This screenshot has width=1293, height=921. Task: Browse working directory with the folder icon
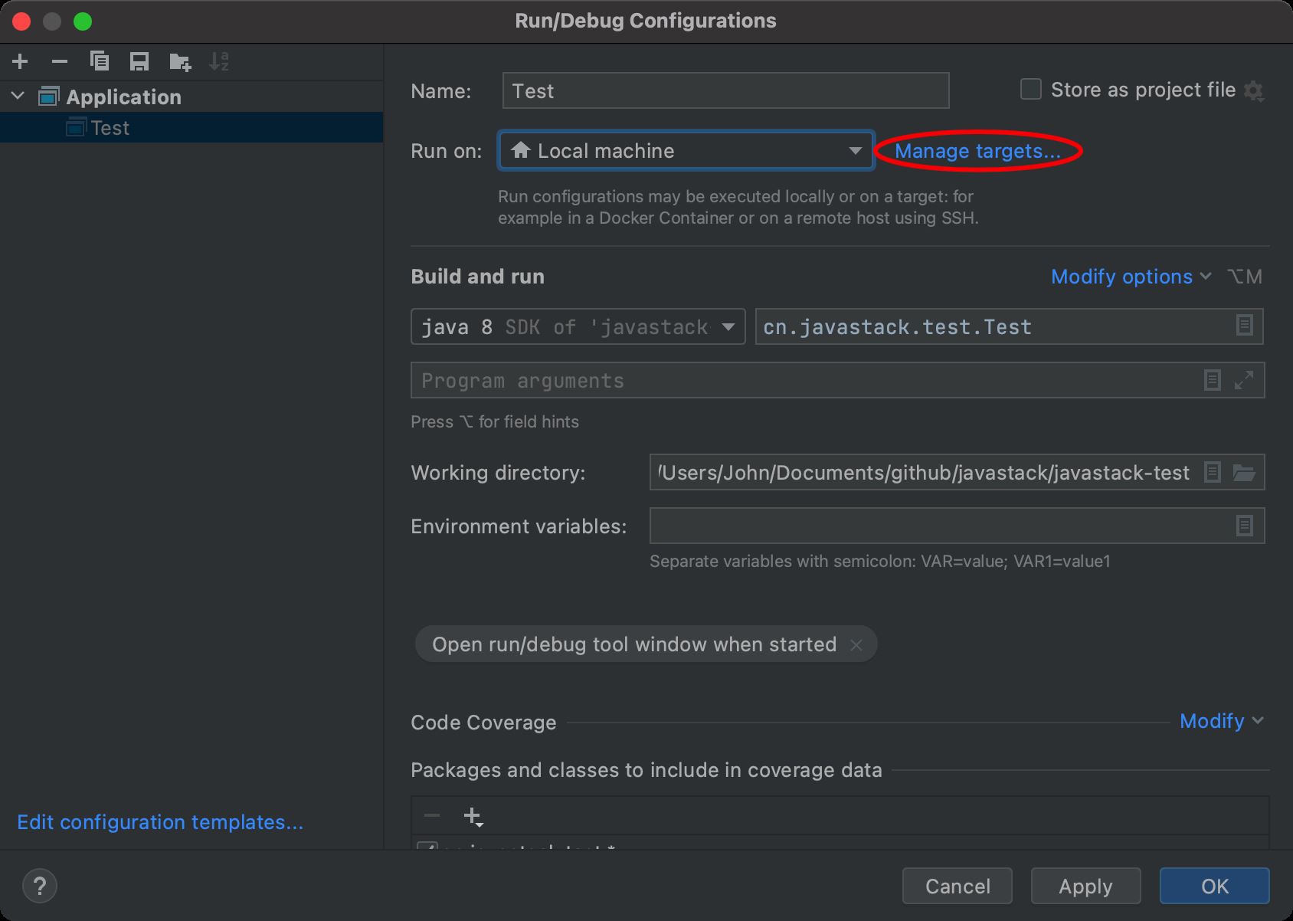tap(1244, 473)
